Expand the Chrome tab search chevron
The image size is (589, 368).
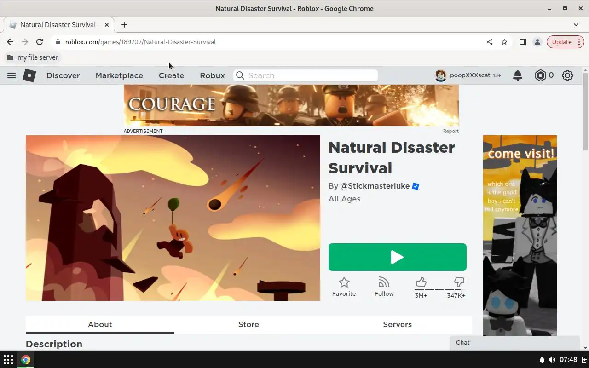pos(576,25)
